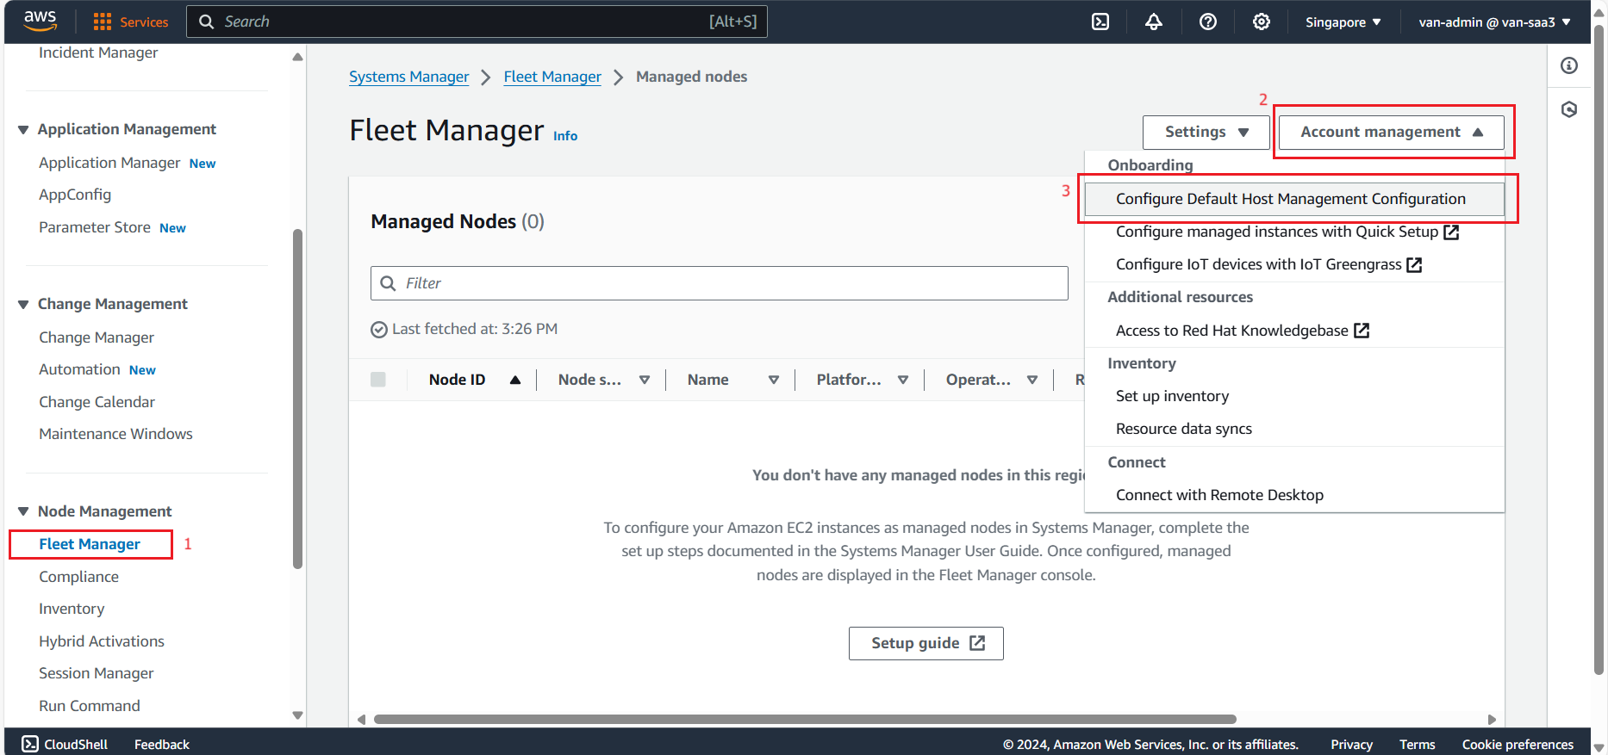Open the Singapore region dropdown

[x=1343, y=22]
